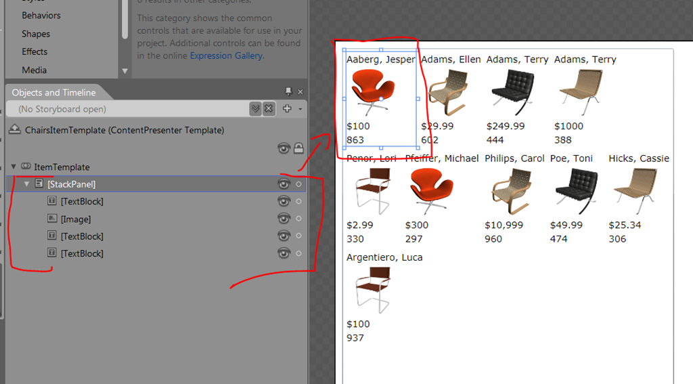693x384 pixels.
Task: Select the black leather chair priced $249.99
Action: point(513,92)
